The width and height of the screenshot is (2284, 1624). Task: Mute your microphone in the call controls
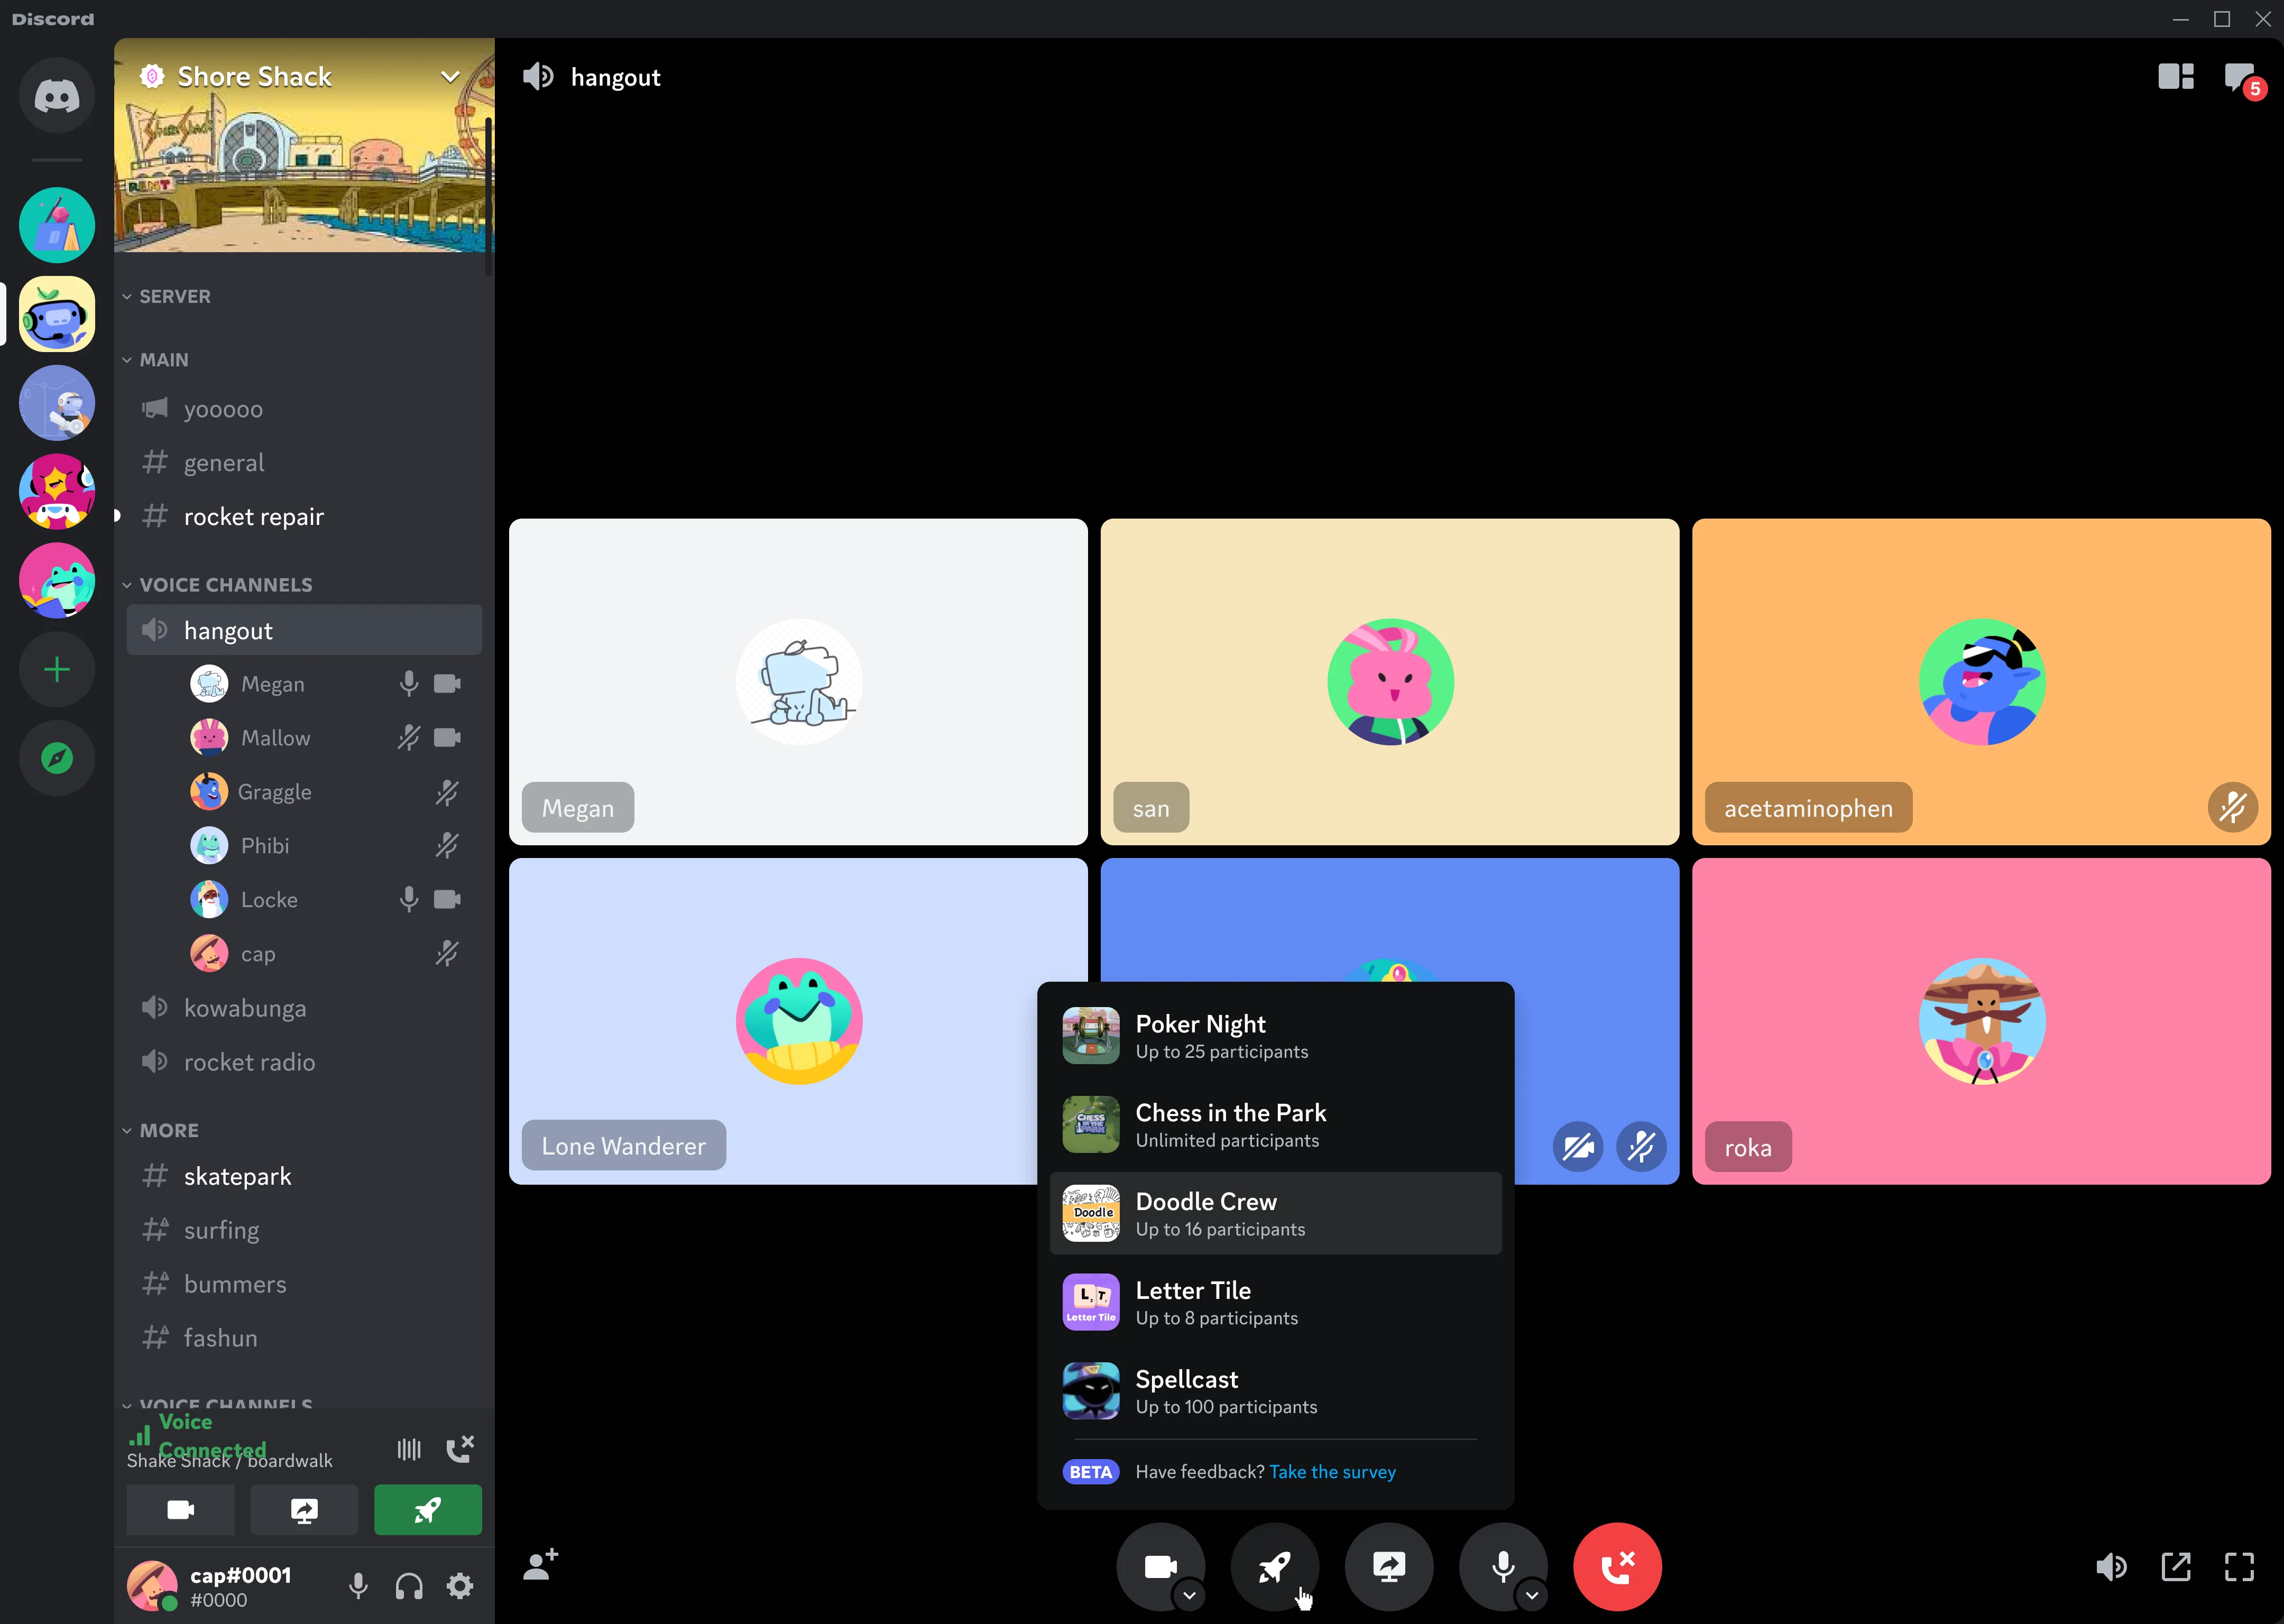[1503, 1566]
